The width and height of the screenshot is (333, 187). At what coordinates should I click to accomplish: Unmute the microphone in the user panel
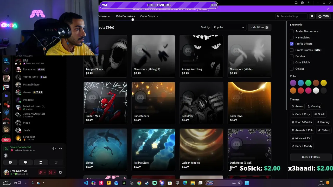(x=41, y=172)
